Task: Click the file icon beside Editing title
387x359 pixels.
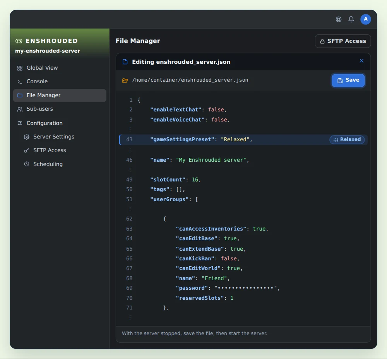Action: [125, 62]
